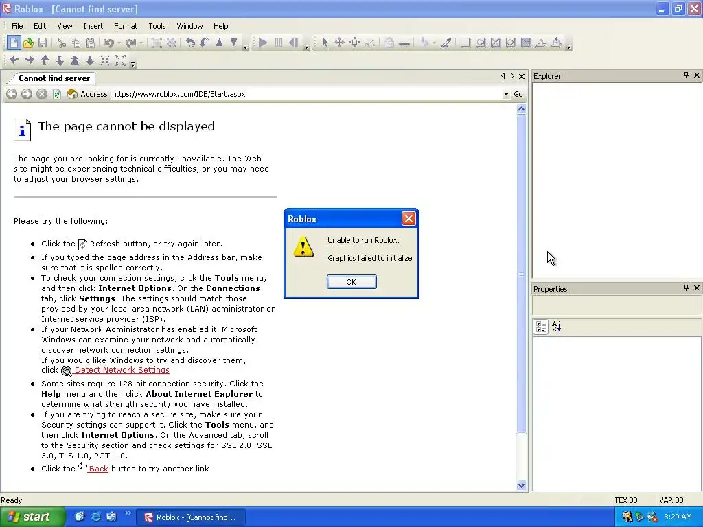Open the Fill tool color dropdown arrow
This screenshot has height=527, width=703.
(434, 43)
